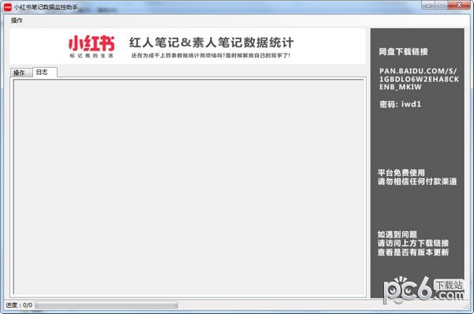Screen dimensions: 474x314
Task: Click the banner subtitle 还在为成千上百条数据统计而烦恼吗
Action: click(x=211, y=55)
